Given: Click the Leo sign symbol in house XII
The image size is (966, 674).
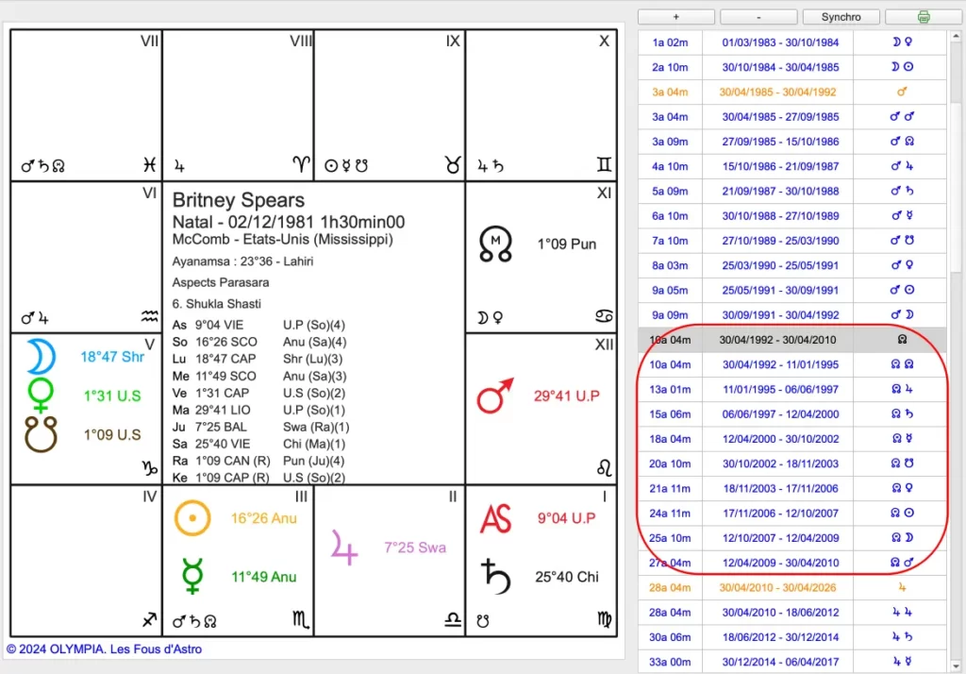Looking at the screenshot, I should (604, 468).
